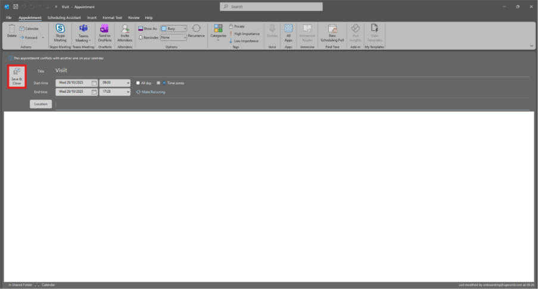This screenshot has height=289, width=538.
Task: Open Viva Insights add-in
Action: tap(356, 33)
